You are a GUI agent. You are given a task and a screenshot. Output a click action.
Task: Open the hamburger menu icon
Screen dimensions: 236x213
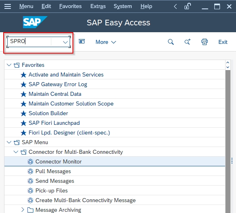[8, 6]
